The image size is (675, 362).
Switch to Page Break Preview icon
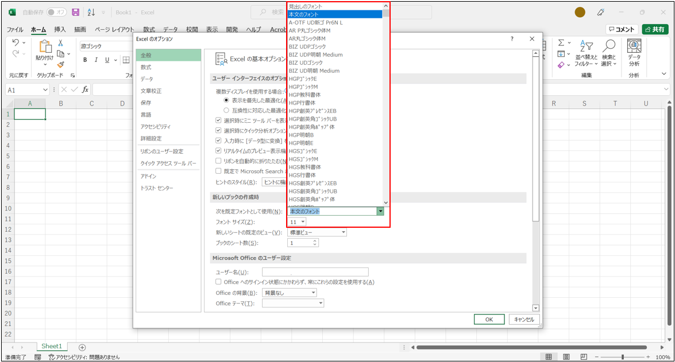point(584,357)
